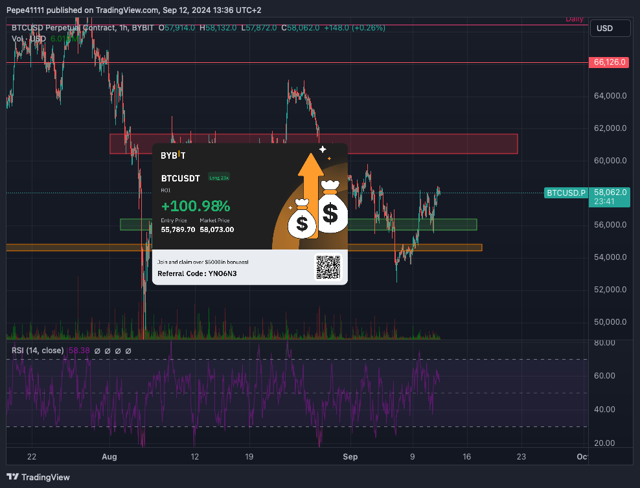Click the RSI value 58.38
The image size is (640, 488).
tap(79, 351)
